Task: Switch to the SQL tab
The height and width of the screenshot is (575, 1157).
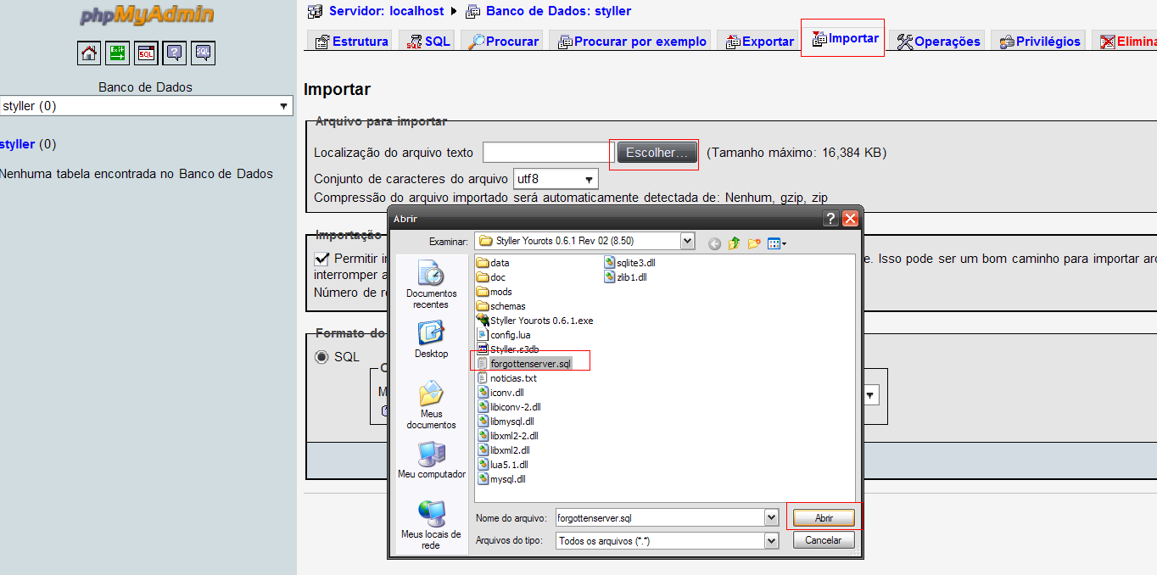Action: click(x=428, y=41)
